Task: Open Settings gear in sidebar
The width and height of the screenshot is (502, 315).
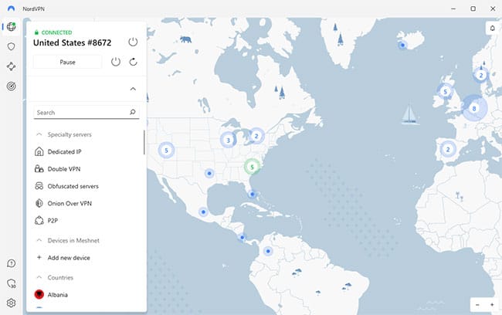Action: 11,303
